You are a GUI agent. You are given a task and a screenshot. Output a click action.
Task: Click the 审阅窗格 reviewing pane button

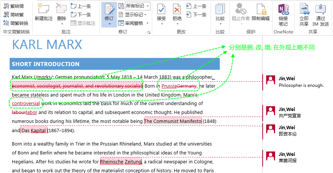point(131,23)
